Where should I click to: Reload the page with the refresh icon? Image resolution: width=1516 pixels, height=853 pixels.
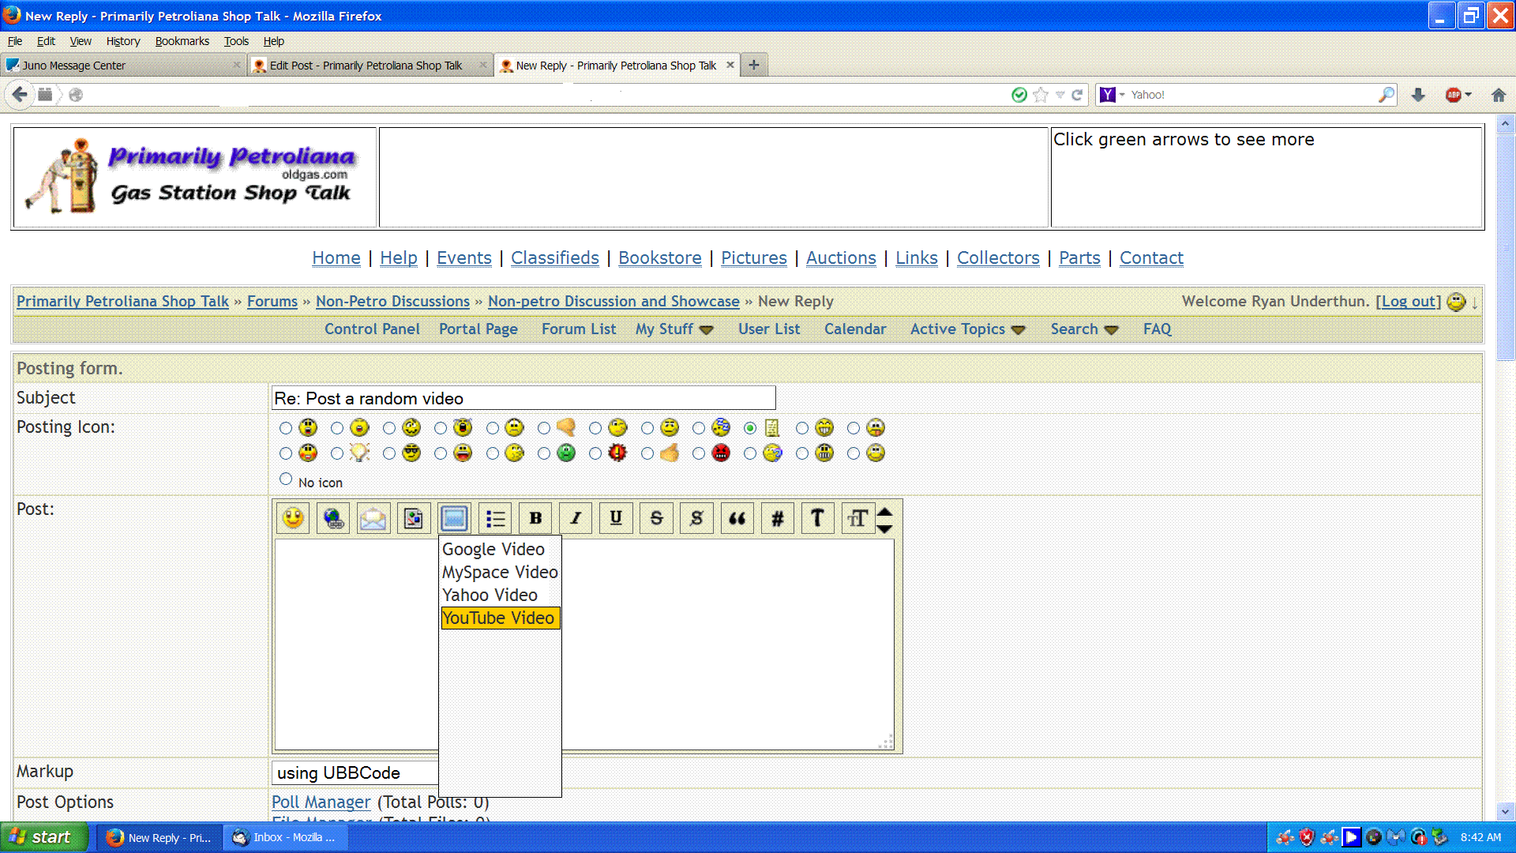[x=1077, y=95]
